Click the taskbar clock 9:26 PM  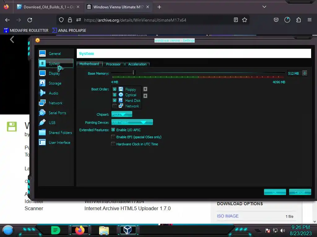[301, 227]
